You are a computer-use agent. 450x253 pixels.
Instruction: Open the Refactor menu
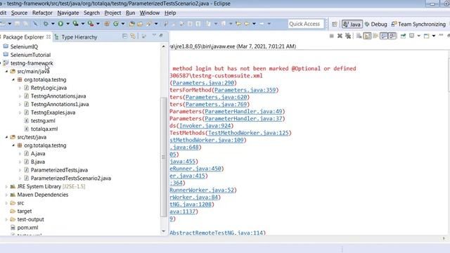coord(42,13)
